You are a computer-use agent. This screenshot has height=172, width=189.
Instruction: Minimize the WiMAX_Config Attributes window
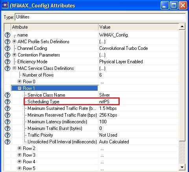tap(165, 5)
